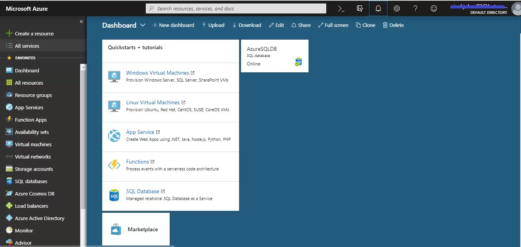Open the Help question mark
This screenshot has height=247, width=521.
point(415,8)
